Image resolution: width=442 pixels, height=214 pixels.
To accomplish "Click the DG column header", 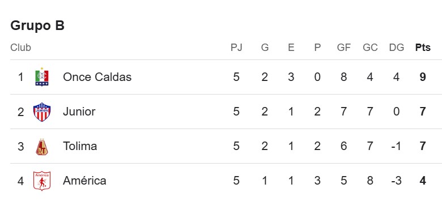I will (396, 48).
